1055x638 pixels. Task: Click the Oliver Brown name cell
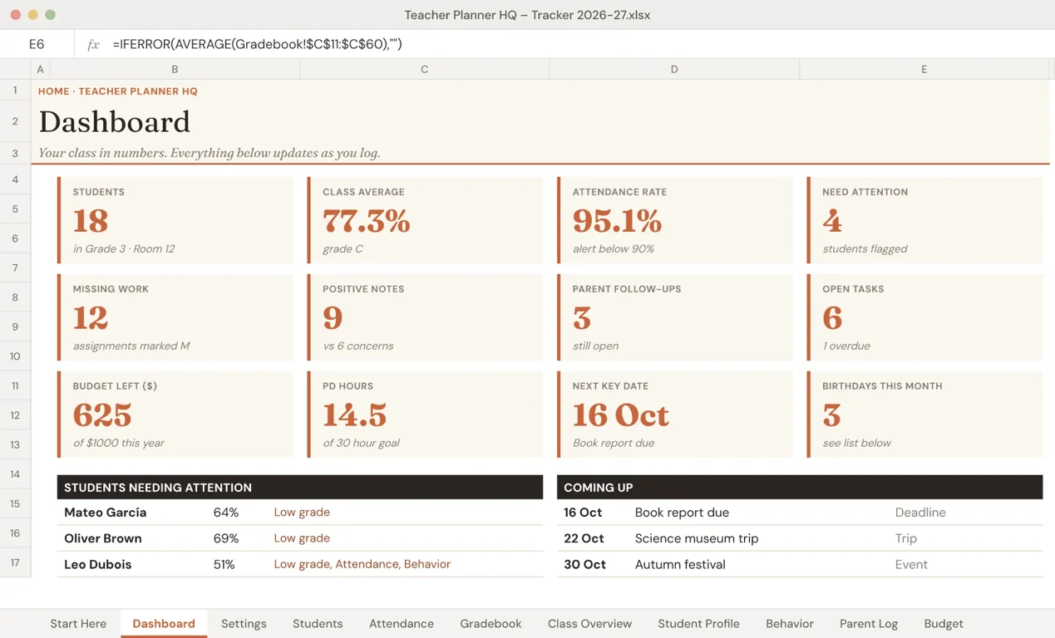[103, 538]
